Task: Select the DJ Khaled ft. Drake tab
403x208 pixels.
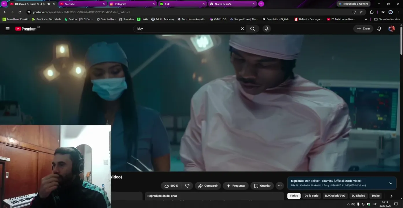Action: 32,4
